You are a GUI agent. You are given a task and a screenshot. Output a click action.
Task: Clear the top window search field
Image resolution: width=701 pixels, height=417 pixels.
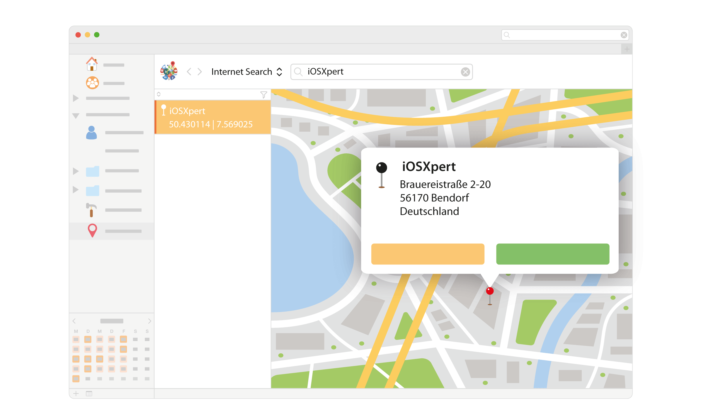point(624,35)
